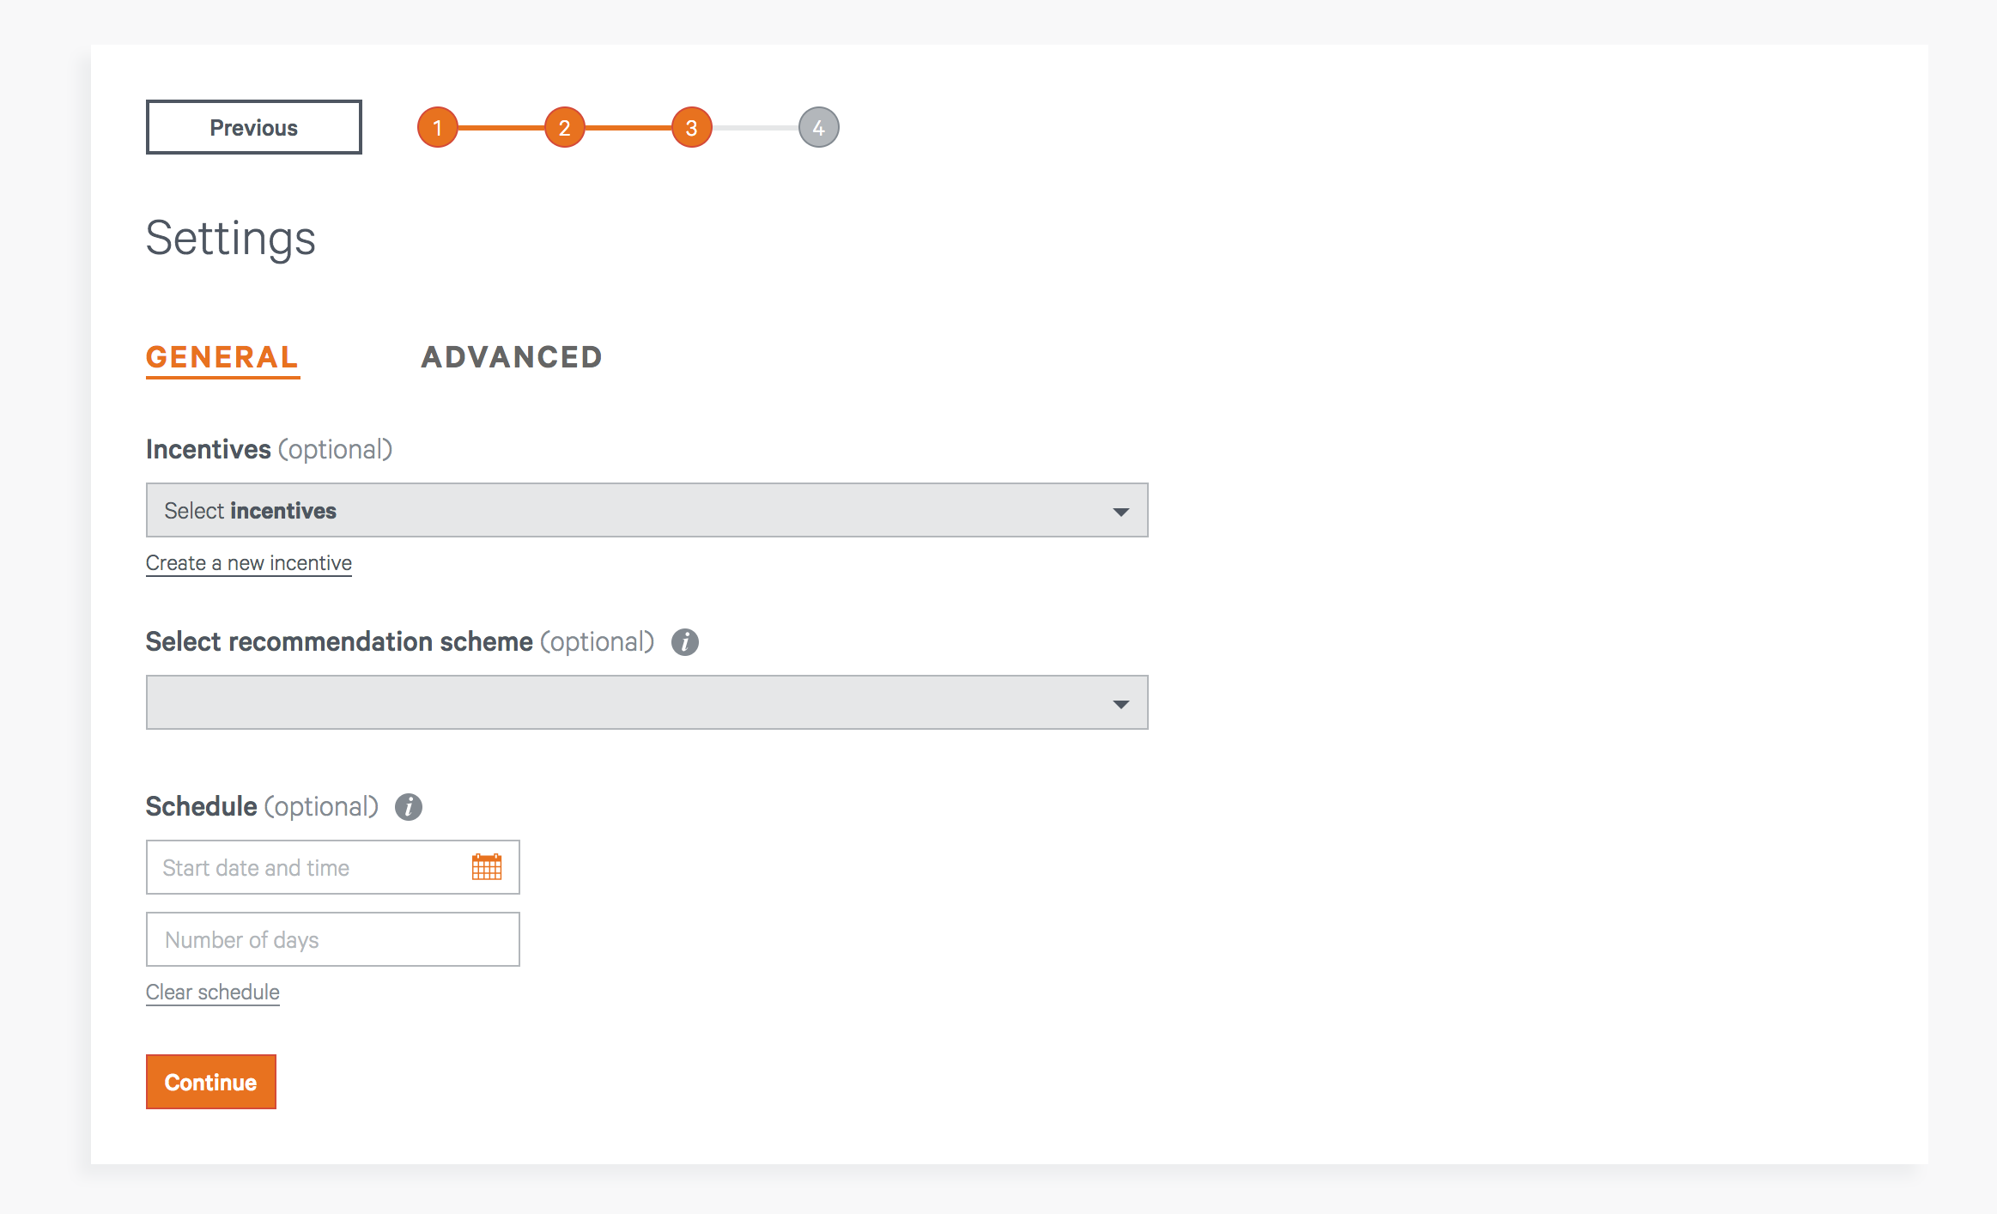1997x1214 pixels.
Task: Click the Previous button
Action: tap(254, 127)
